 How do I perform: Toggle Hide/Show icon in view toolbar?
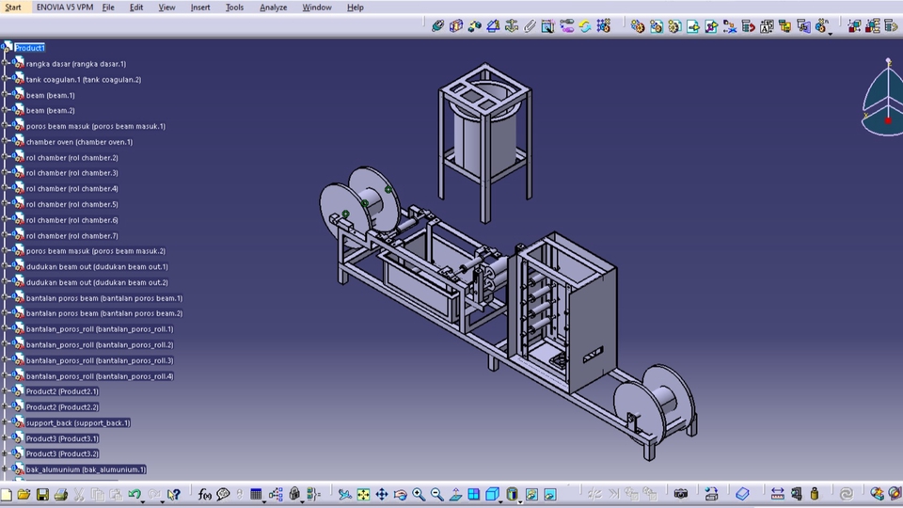click(531, 494)
